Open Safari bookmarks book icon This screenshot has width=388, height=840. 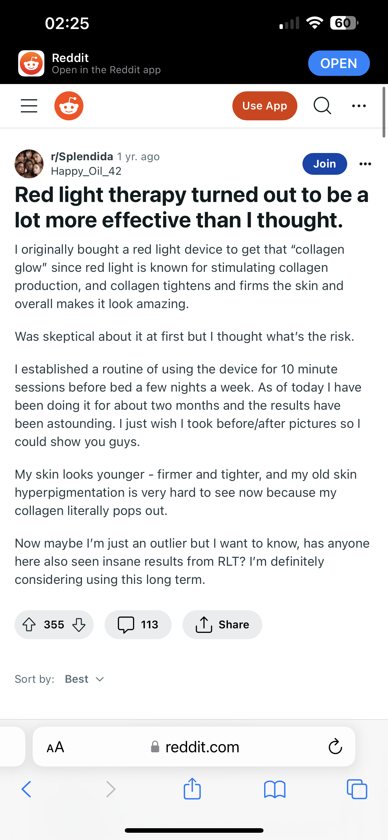pyautogui.click(x=275, y=790)
